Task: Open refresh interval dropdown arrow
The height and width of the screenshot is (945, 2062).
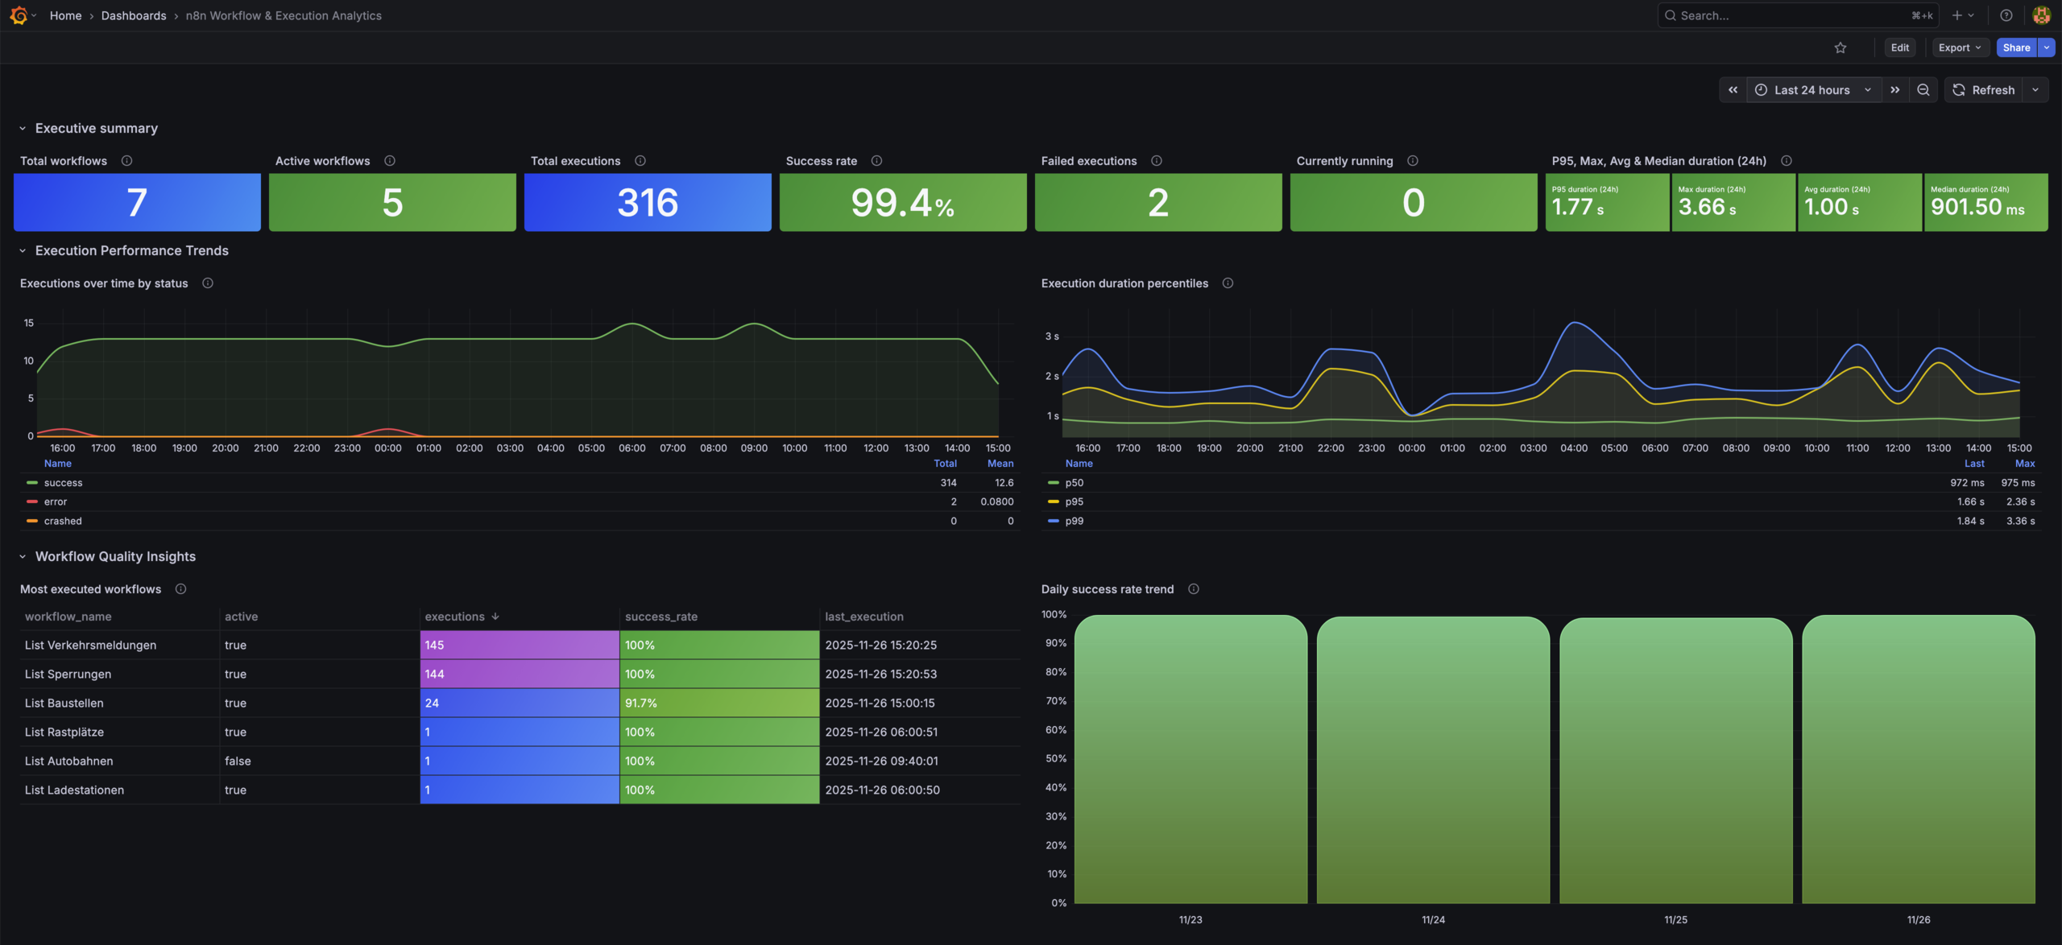Action: [2035, 90]
